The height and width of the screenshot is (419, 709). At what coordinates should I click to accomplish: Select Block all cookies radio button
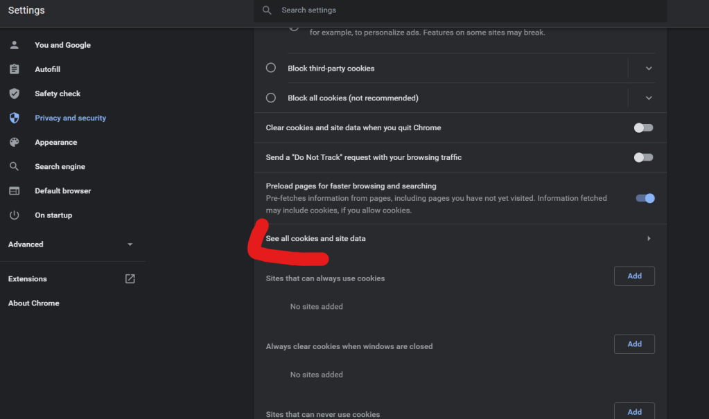tap(271, 98)
